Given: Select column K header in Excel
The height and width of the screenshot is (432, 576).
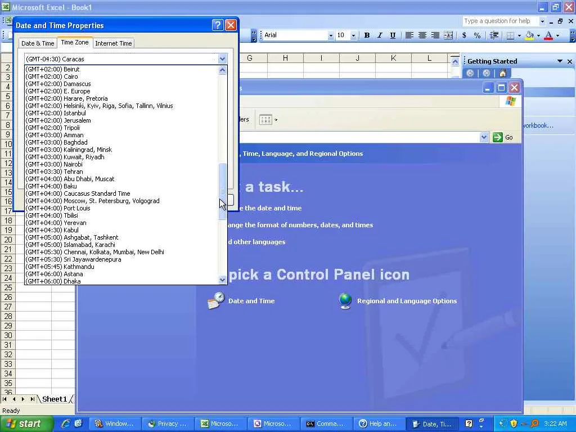Looking at the screenshot, I should pyautogui.click(x=393, y=58).
